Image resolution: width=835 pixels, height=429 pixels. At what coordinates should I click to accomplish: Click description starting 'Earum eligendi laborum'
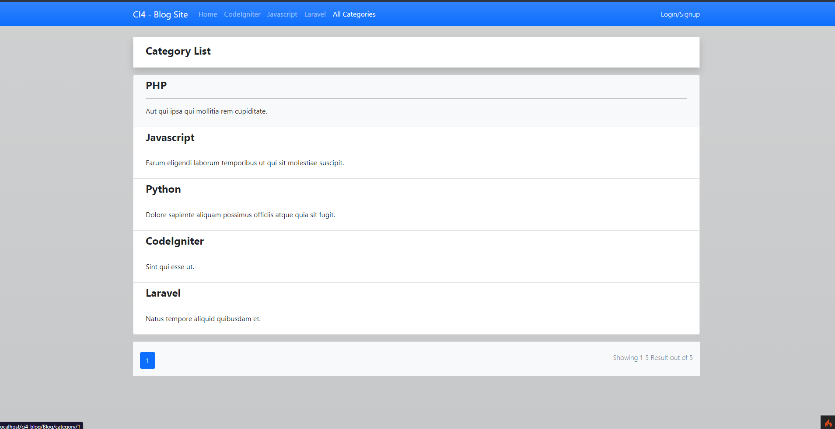point(245,163)
